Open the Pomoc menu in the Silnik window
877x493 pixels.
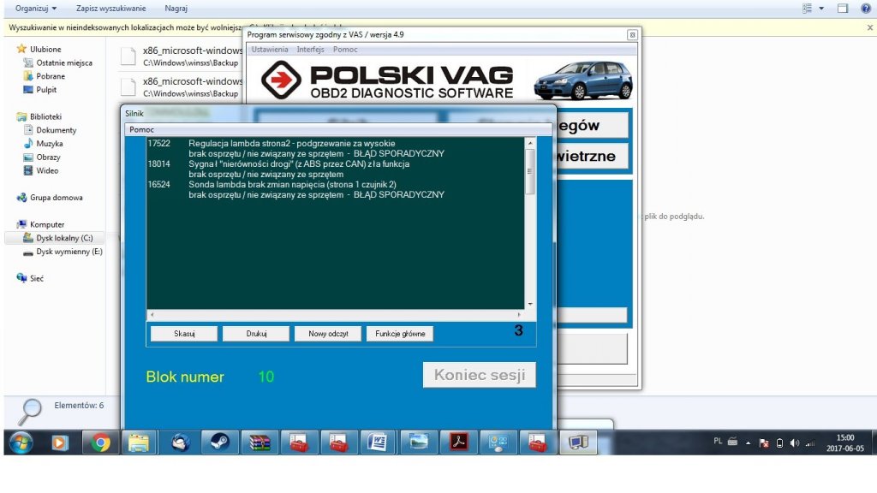[141, 130]
